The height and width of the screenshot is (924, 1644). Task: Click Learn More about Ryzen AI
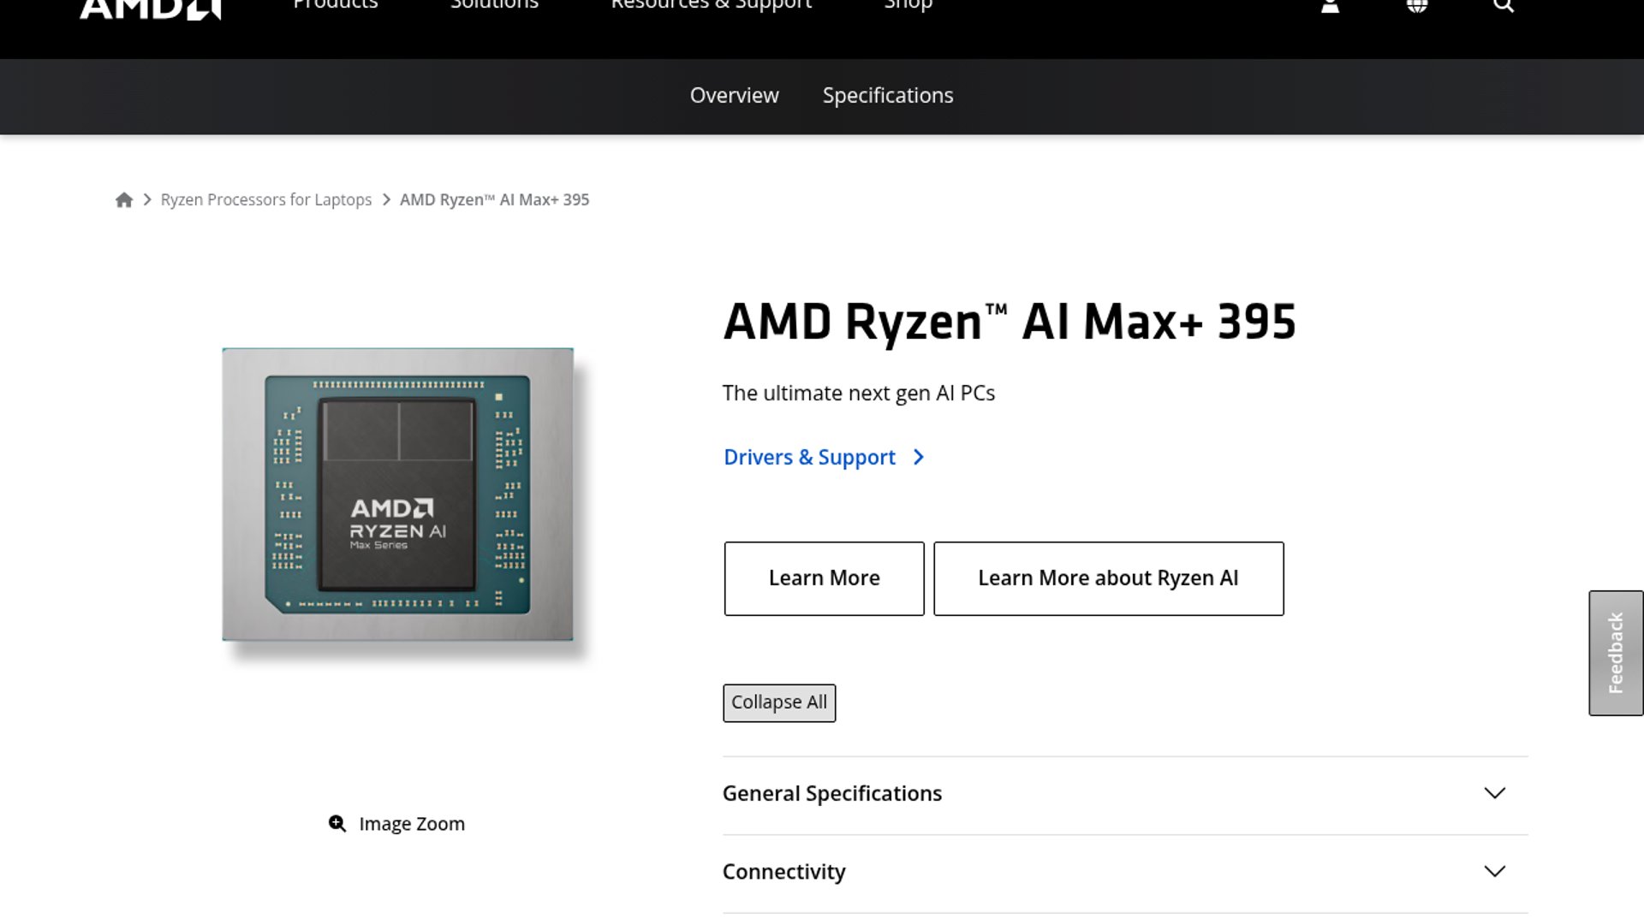tap(1108, 578)
